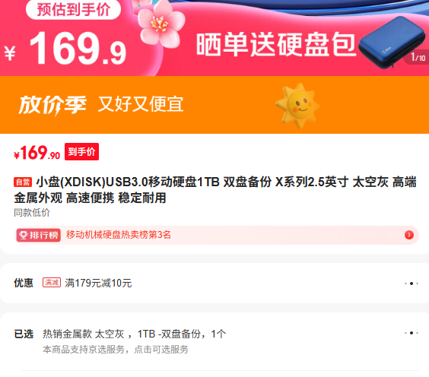Expand the 已选 row three-dot menu
Image resolution: width=429 pixels, height=377 pixels.
pos(412,333)
